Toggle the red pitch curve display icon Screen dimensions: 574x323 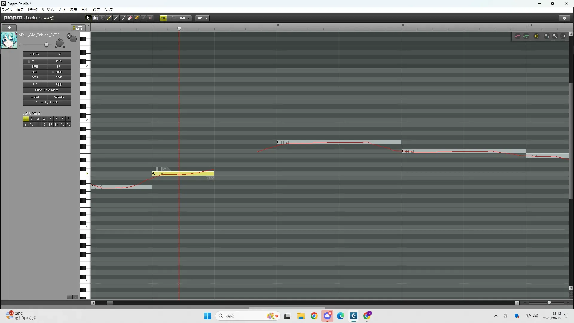tap(517, 36)
